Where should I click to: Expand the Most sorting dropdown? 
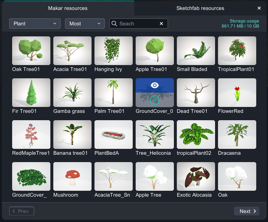[85, 24]
